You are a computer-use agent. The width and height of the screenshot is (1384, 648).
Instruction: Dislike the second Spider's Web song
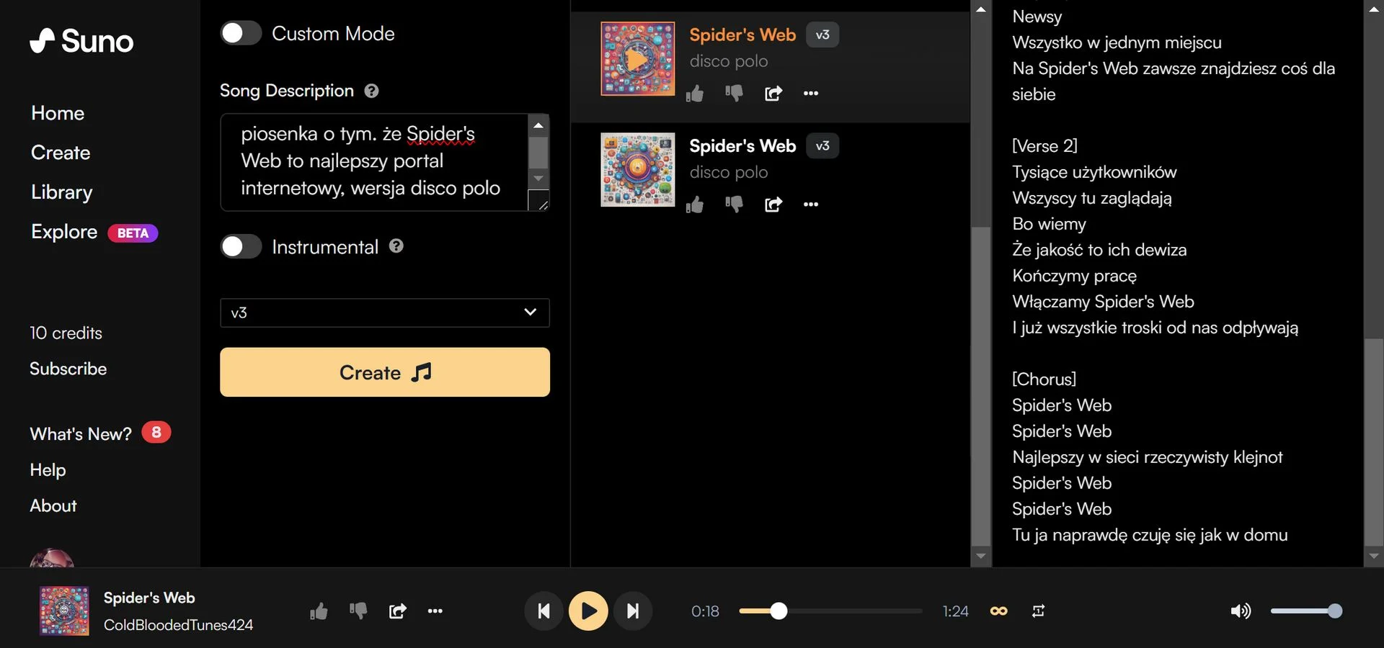[x=734, y=204]
